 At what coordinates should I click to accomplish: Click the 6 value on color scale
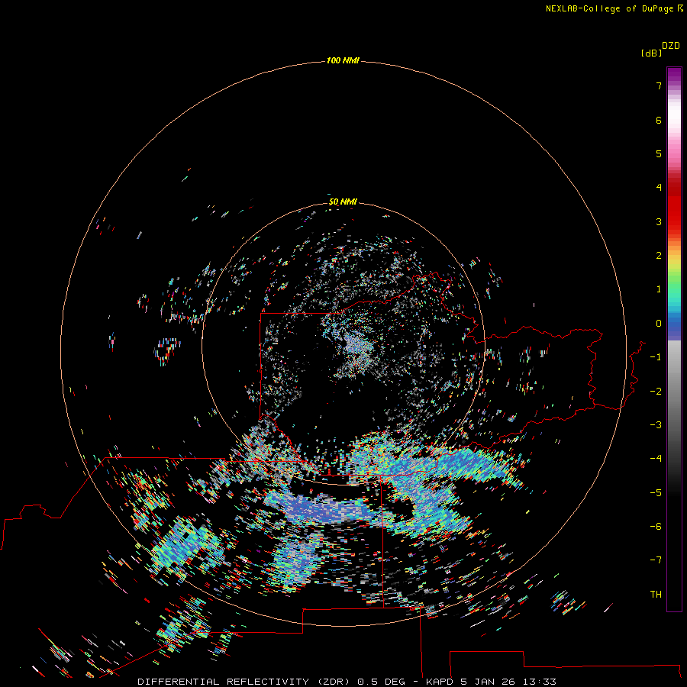tap(659, 120)
